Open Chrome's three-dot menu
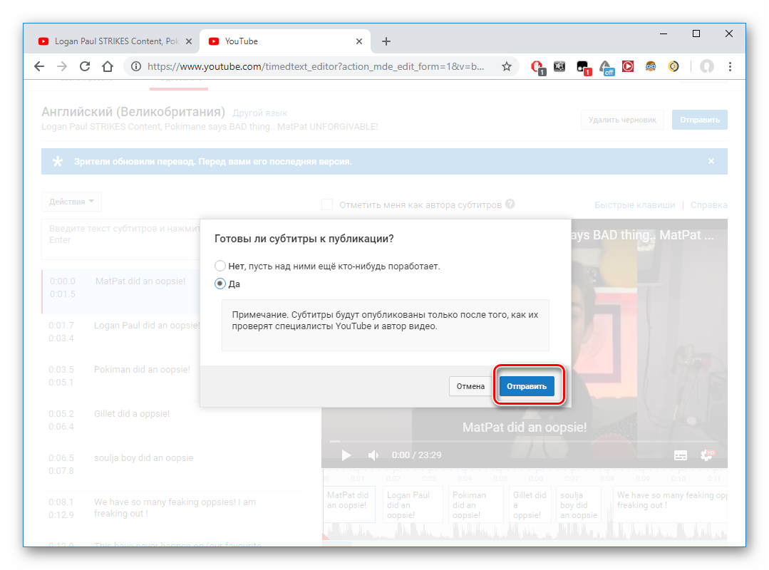769x570 pixels. tap(730, 66)
